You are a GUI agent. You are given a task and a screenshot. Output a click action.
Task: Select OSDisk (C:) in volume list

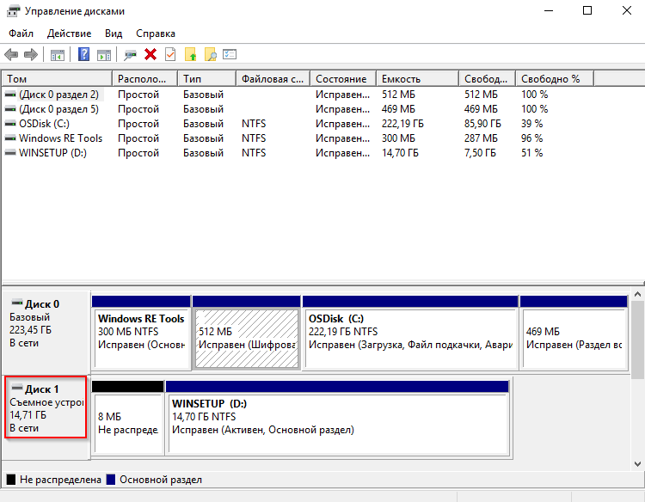tap(44, 124)
